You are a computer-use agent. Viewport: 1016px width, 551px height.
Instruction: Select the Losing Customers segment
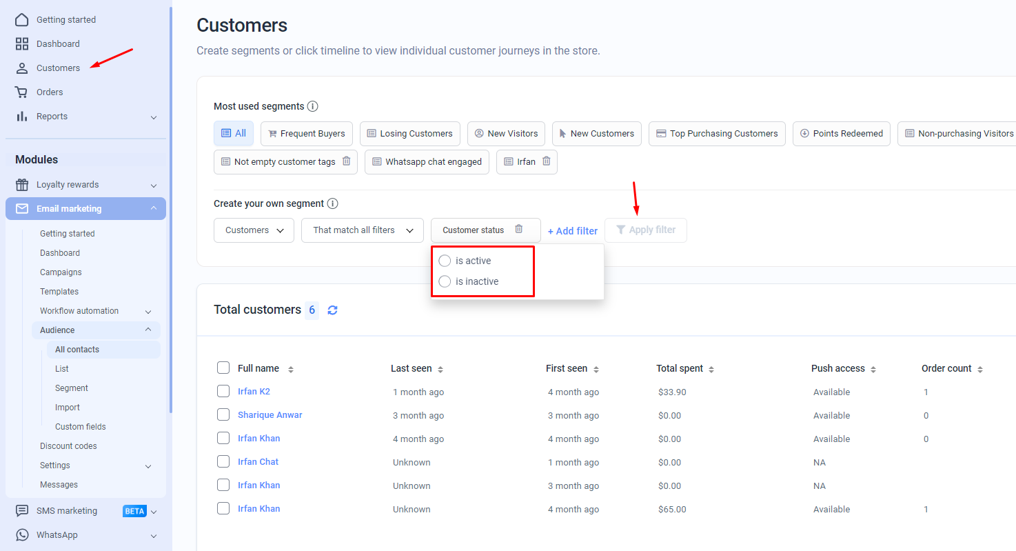(x=410, y=134)
